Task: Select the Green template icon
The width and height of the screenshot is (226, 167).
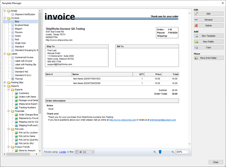Action: [13, 36]
